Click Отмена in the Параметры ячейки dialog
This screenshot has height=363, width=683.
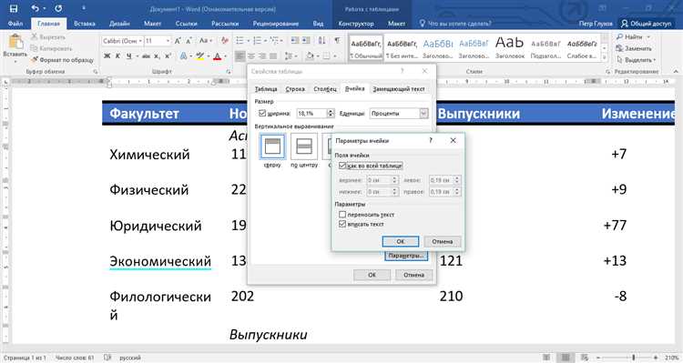point(442,241)
